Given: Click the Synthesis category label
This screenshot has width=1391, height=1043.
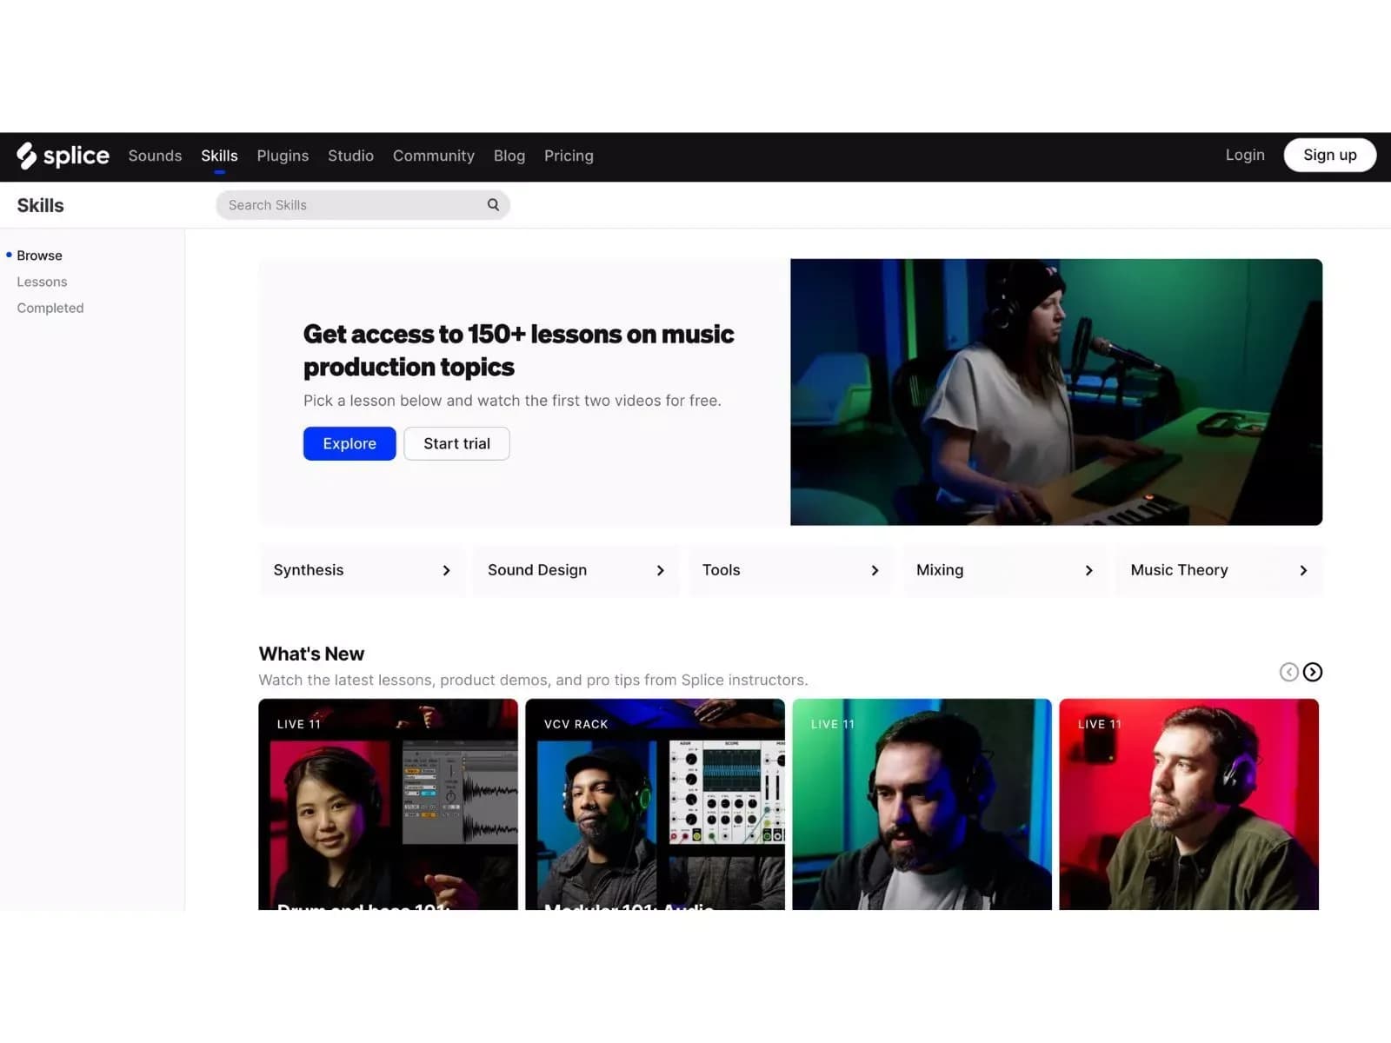Looking at the screenshot, I should pyautogui.click(x=309, y=570).
